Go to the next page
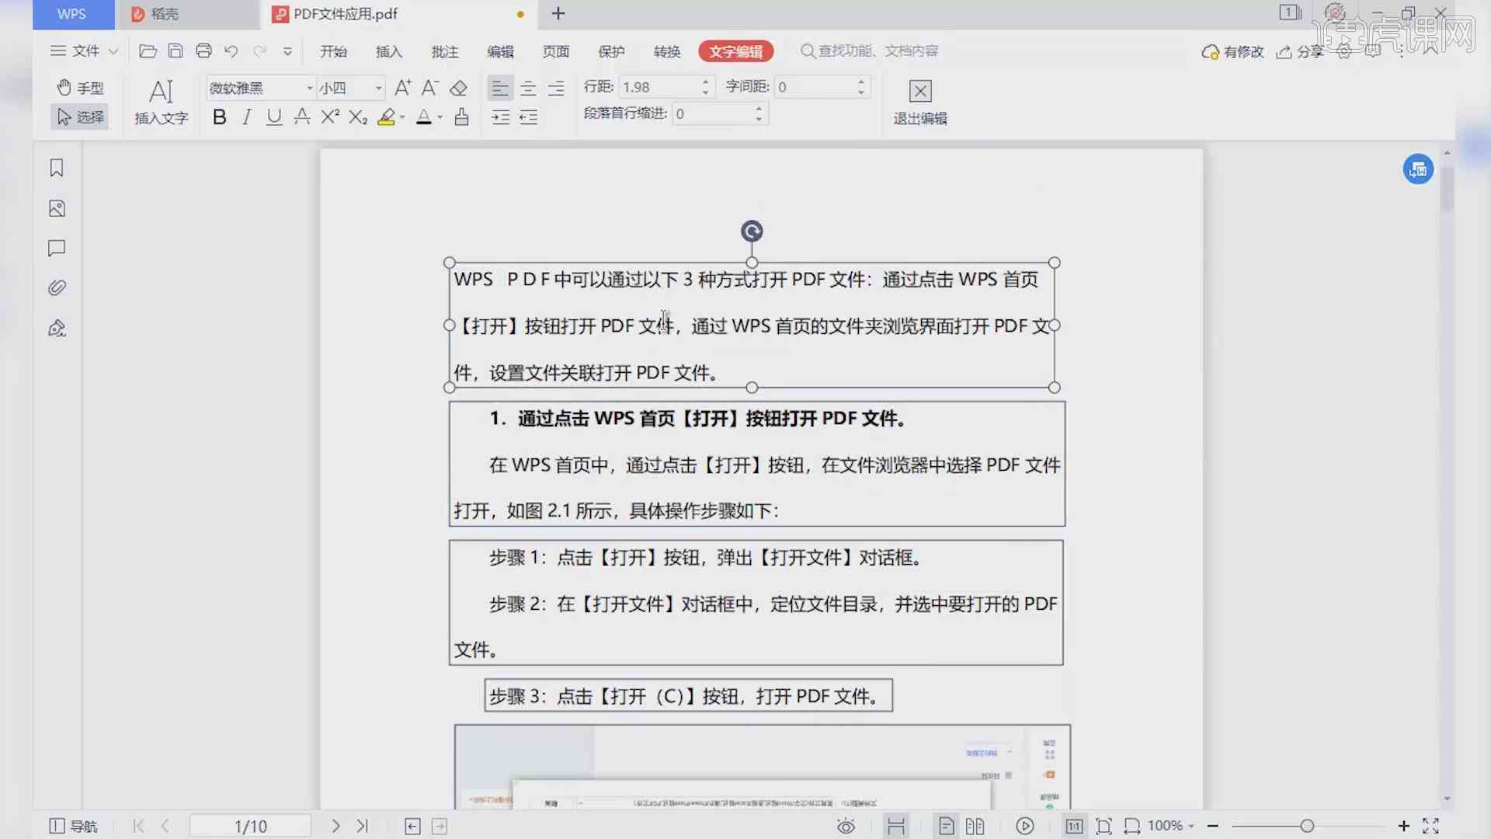The image size is (1491, 839). (335, 826)
